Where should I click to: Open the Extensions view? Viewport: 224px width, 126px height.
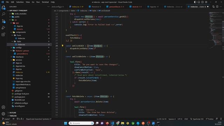click(x=3, y=34)
